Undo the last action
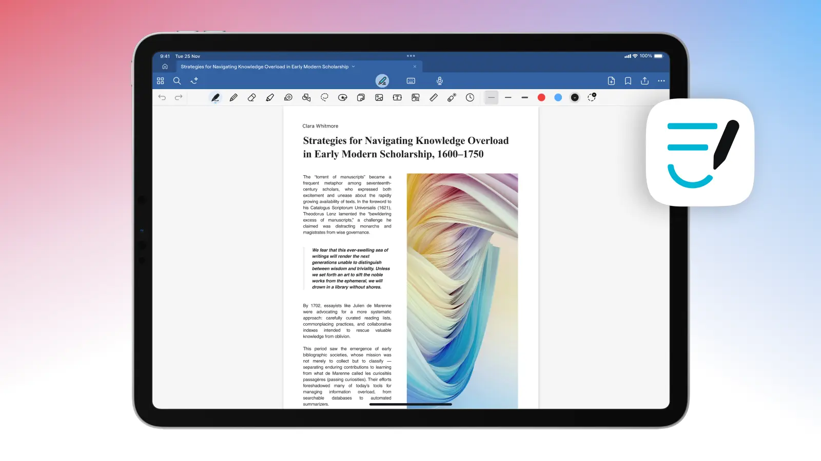The image size is (821, 461). pyautogui.click(x=162, y=97)
